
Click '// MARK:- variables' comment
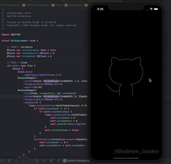pyautogui.click(x=20, y=47)
